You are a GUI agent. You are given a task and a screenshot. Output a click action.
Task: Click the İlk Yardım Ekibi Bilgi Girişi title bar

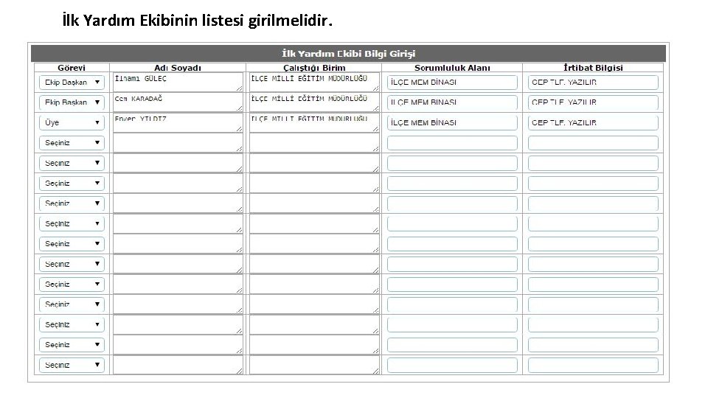click(348, 53)
